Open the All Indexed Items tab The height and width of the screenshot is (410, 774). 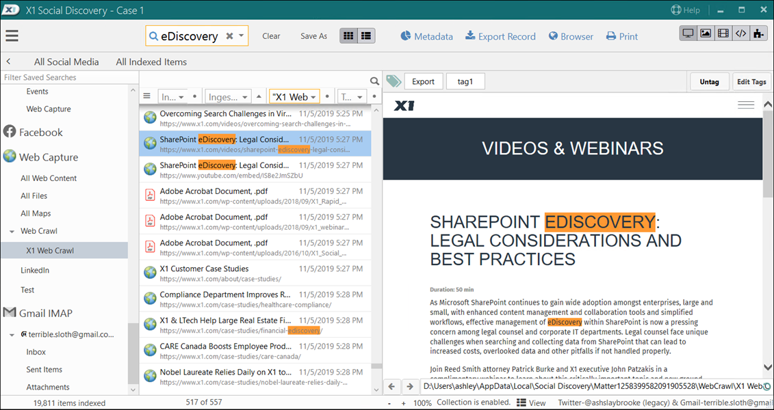tap(151, 61)
